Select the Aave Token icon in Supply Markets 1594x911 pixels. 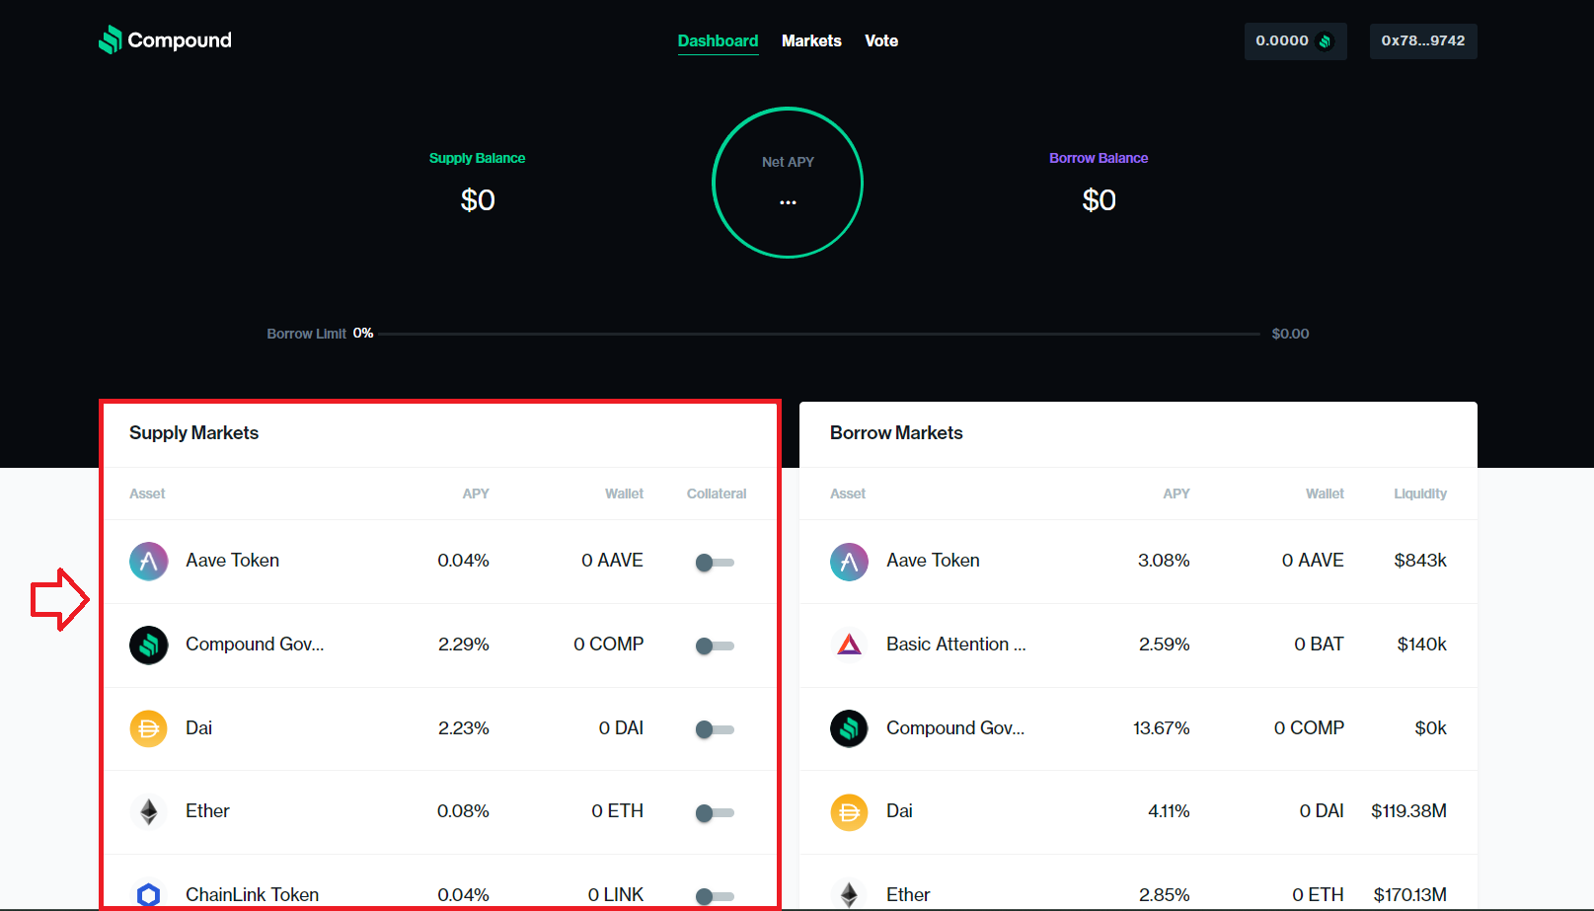148,561
